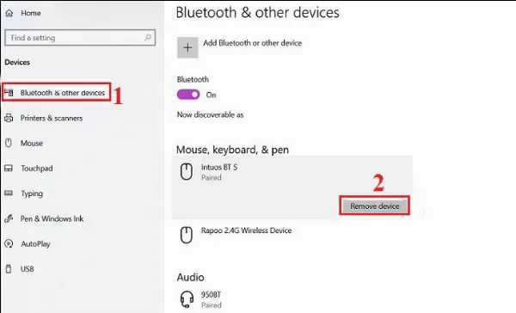Click the USB icon in sidebar
Viewport: 516px width, 313px height.
tap(9, 269)
